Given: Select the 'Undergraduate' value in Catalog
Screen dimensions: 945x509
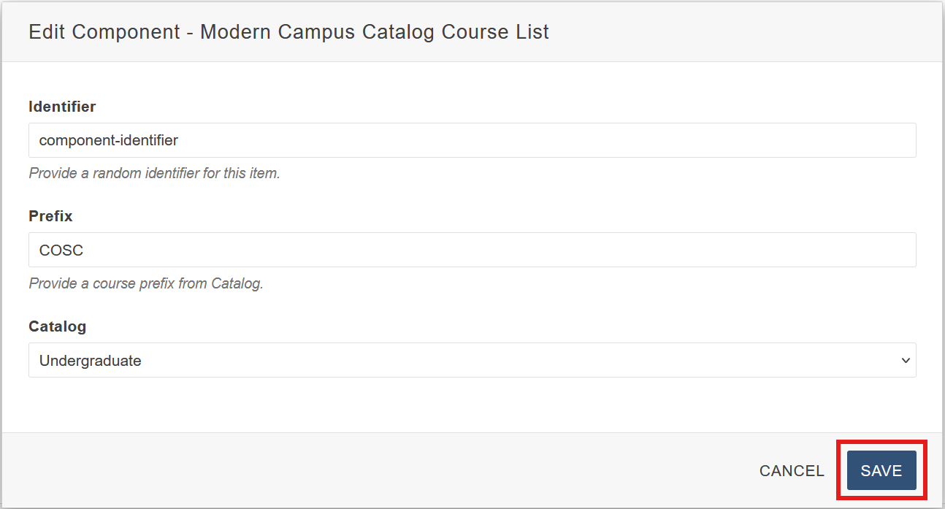Looking at the screenshot, I should pyautogui.click(x=90, y=360).
